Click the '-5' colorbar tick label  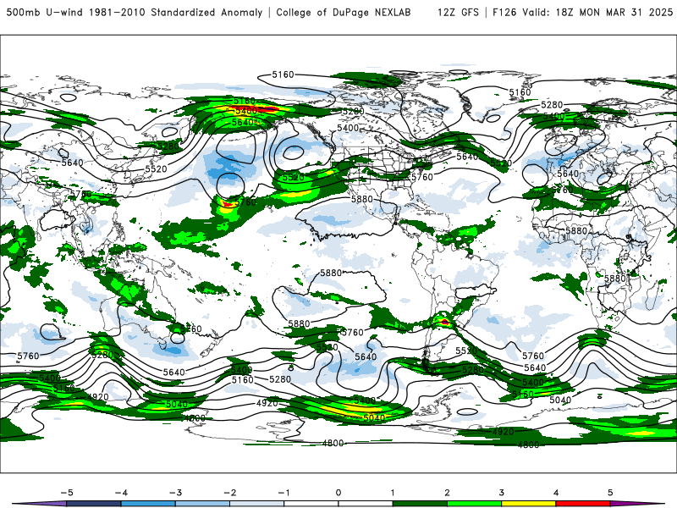pyautogui.click(x=67, y=493)
